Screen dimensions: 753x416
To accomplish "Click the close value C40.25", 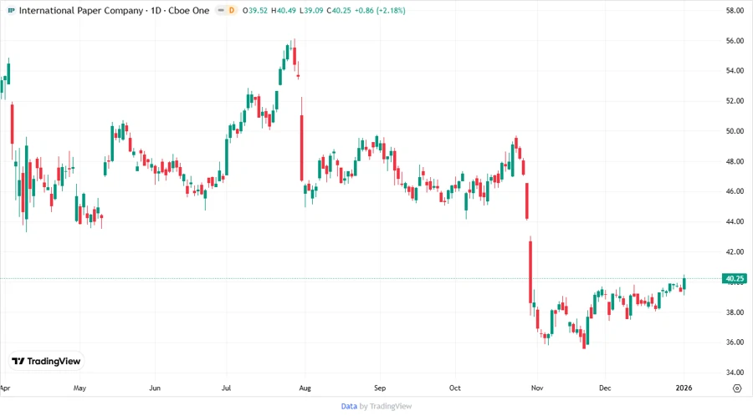I will coord(339,11).
